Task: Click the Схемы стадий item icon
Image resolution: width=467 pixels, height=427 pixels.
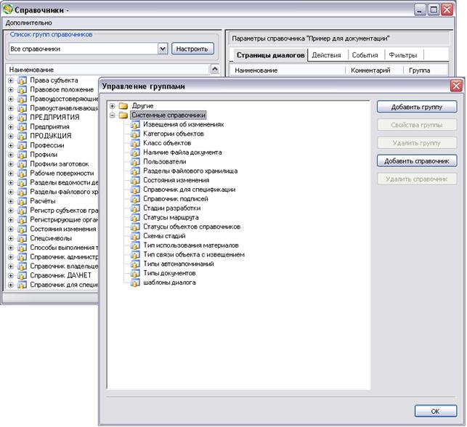Action: coord(137,236)
